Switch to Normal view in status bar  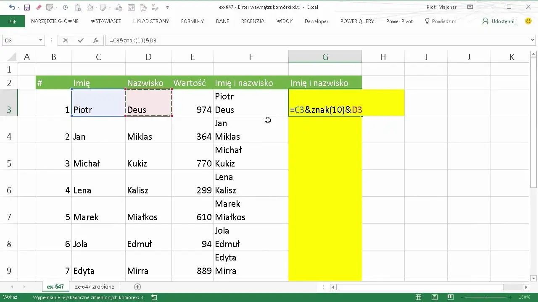tap(418, 297)
